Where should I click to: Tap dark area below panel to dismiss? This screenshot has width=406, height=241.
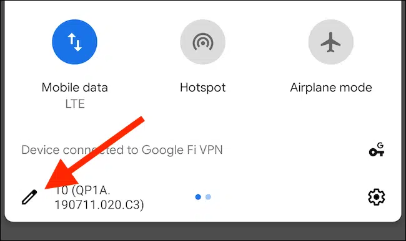pyautogui.click(x=203, y=232)
